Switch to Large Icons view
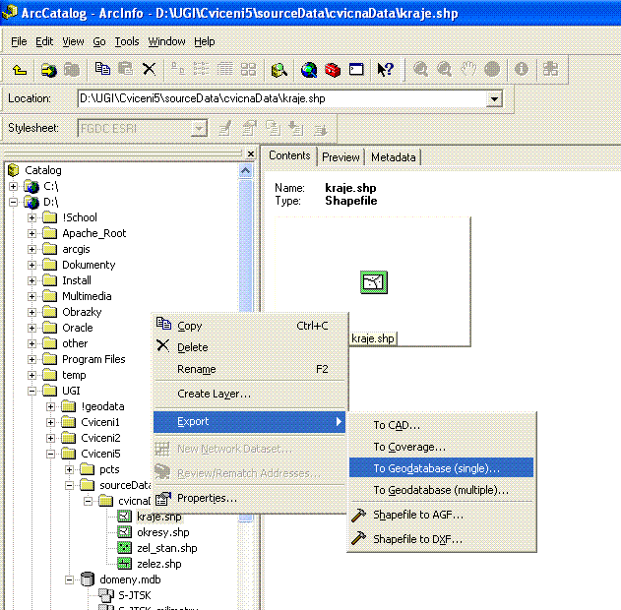This screenshot has height=610, width=621. click(x=178, y=69)
